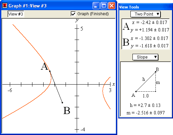Image resolution: width=173 pixels, height=135 pixels.
Task: Click the graph window application icon
Action: click(x=5, y=5)
